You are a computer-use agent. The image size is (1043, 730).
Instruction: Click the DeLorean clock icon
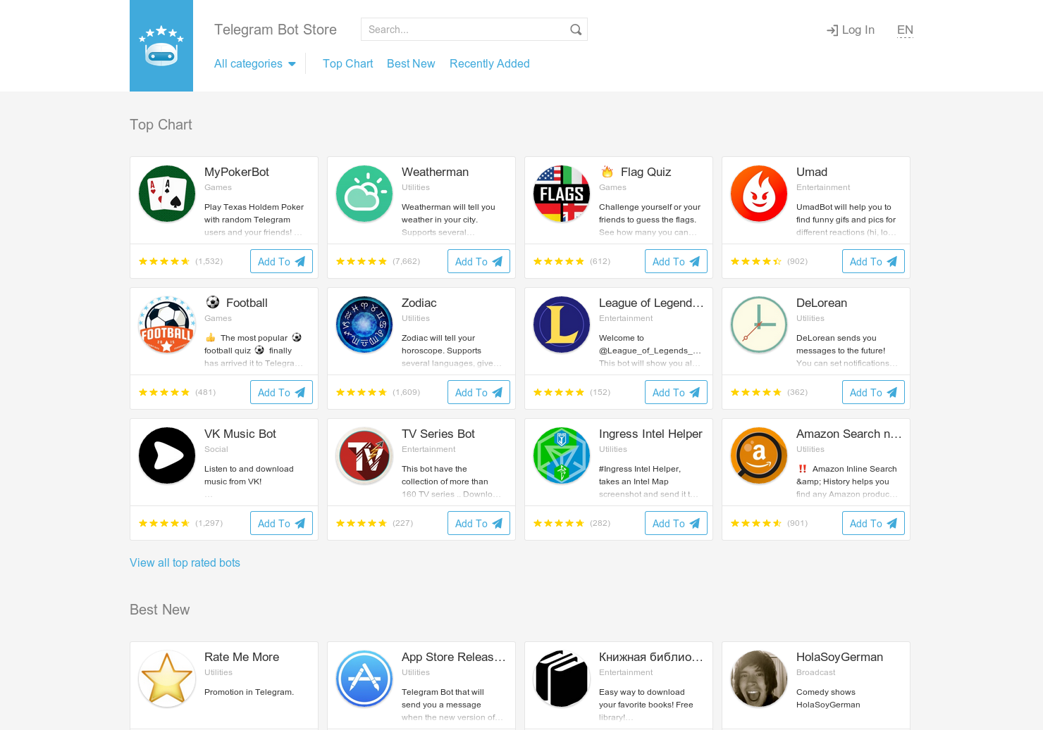tap(758, 325)
